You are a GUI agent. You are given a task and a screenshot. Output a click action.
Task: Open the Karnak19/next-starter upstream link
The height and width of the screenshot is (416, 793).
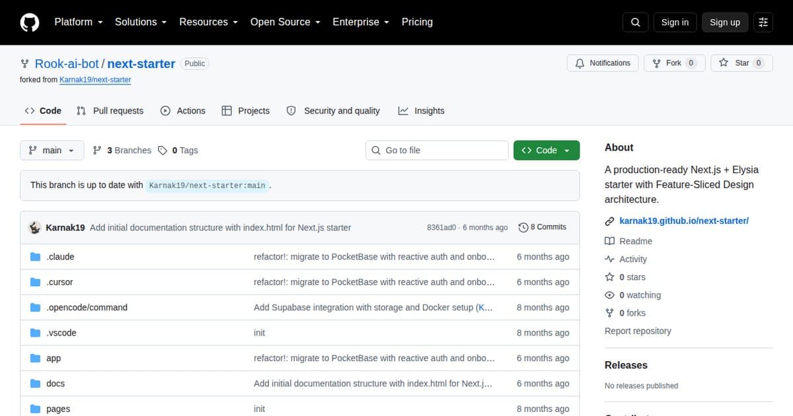95,80
